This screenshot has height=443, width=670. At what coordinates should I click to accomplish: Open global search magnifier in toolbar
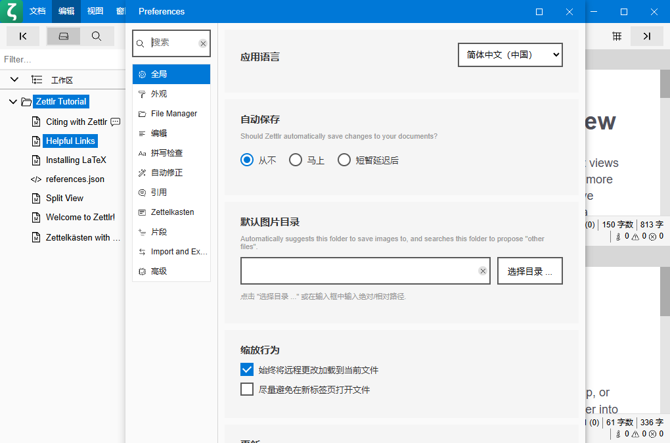(x=97, y=36)
